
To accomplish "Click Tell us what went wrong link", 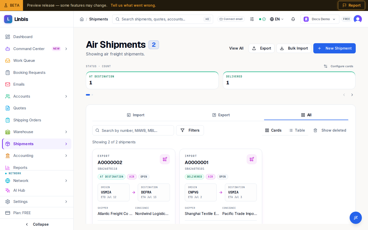I will click(x=133, y=5).
